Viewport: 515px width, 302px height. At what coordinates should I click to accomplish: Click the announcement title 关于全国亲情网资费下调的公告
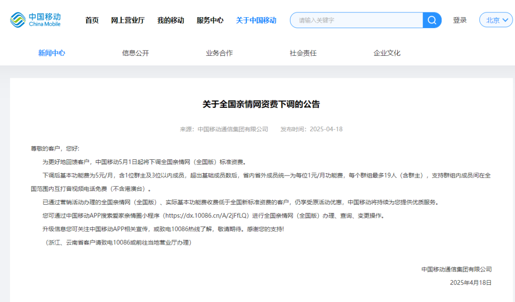261,104
